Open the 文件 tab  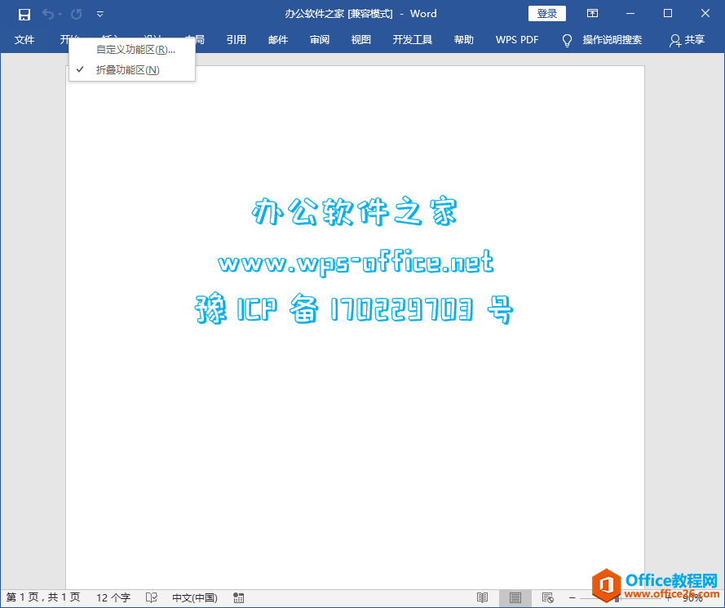[24, 40]
